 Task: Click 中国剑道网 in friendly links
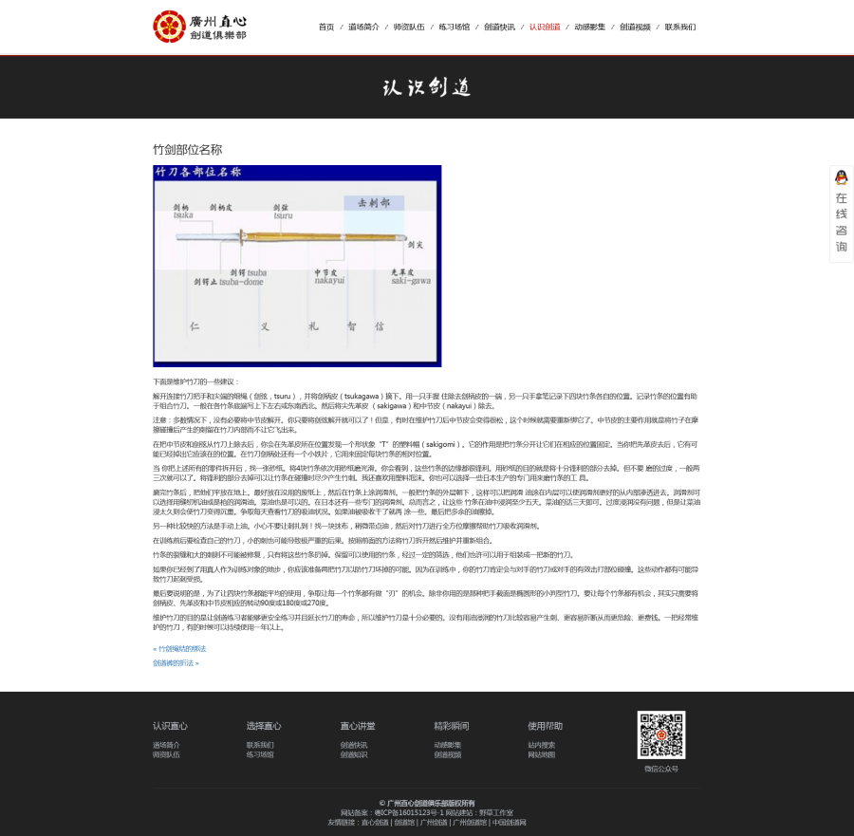509,823
